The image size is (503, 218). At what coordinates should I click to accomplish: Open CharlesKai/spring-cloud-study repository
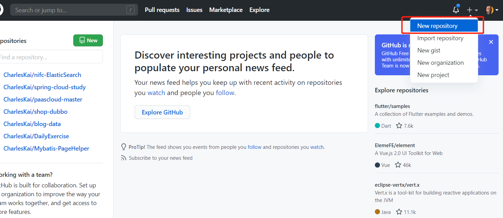point(45,87)
